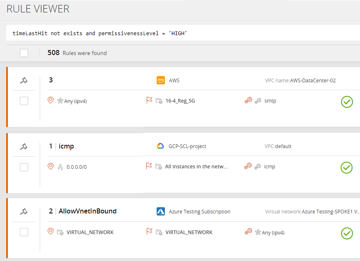Toggle the select-all rules checkbox
The width and height of the screenshot is (360, 261).
point(24,53)
